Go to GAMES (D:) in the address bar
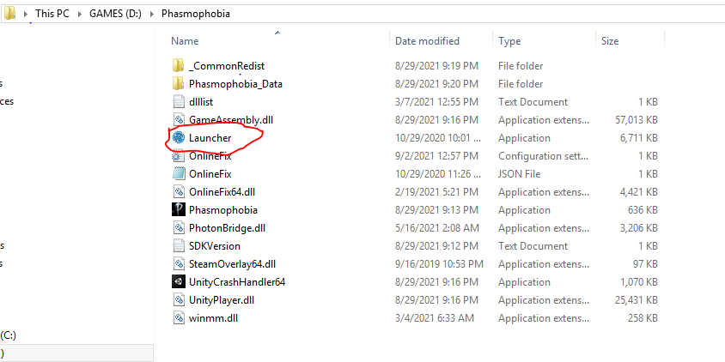The height and width of the screenshot is (362, 725). coord(115,14)
